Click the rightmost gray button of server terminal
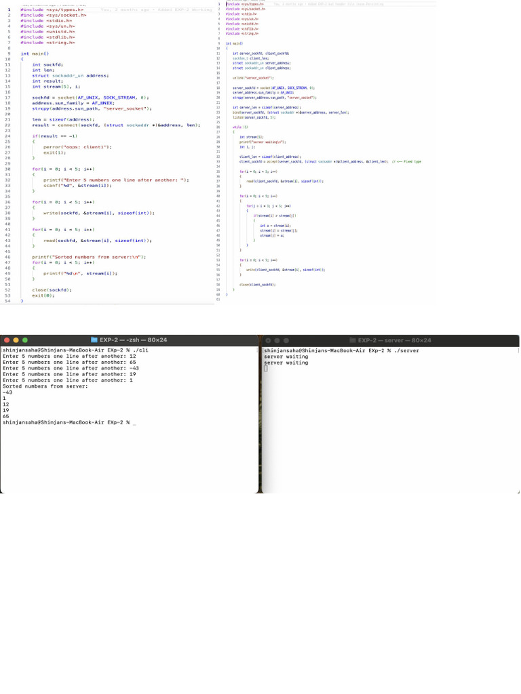Viewport: 521px width, 694px height. pyautogui.click(x=286, y=340)
